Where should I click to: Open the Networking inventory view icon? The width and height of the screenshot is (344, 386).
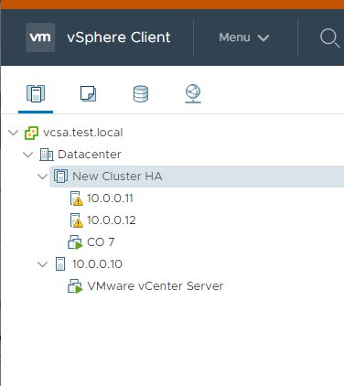(x=193, y=93)
